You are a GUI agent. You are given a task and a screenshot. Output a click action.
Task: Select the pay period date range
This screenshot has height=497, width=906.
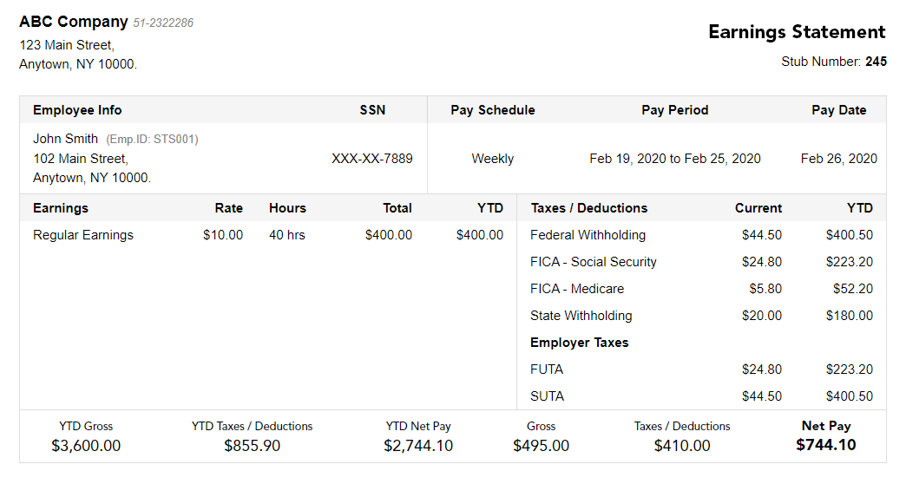pyautogui.click(x=675, y=159)
